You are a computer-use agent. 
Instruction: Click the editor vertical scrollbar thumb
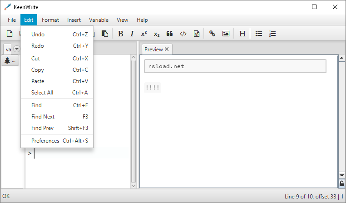(x=133, y=121)
